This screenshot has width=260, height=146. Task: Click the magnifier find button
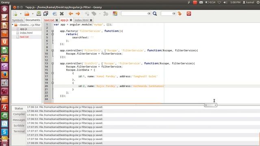pyautogui.click(x=155, y=13)
